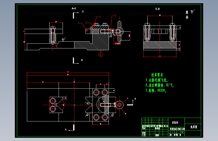The width and height of the screenshot is (218, 141).
Task: Click the 比例 cell in the title block
Action: coord(183,129)
